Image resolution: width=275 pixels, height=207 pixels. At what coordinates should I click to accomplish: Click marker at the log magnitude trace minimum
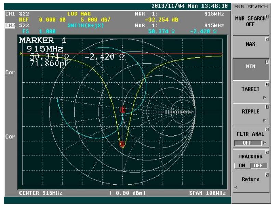coord(122,144)
